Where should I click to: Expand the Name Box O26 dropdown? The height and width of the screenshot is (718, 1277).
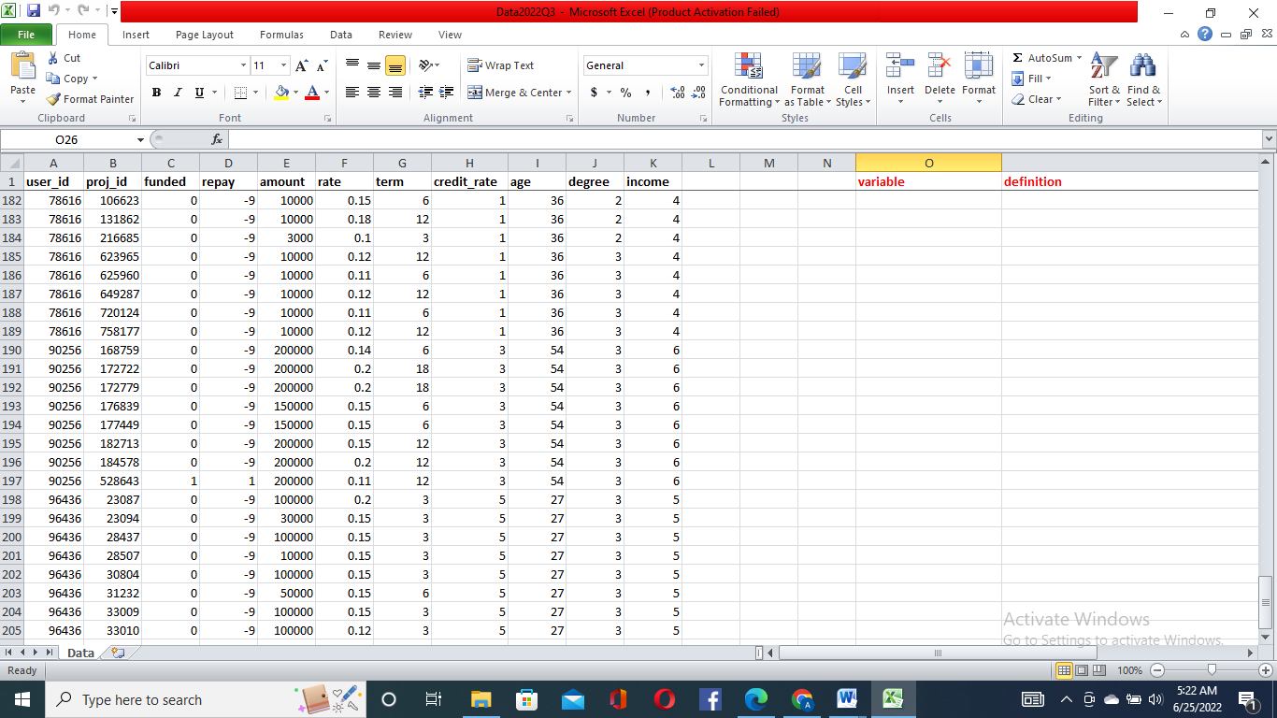140,139
